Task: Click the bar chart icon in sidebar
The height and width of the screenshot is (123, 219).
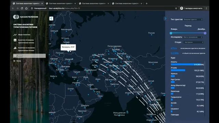Action: tap(15, 48)
